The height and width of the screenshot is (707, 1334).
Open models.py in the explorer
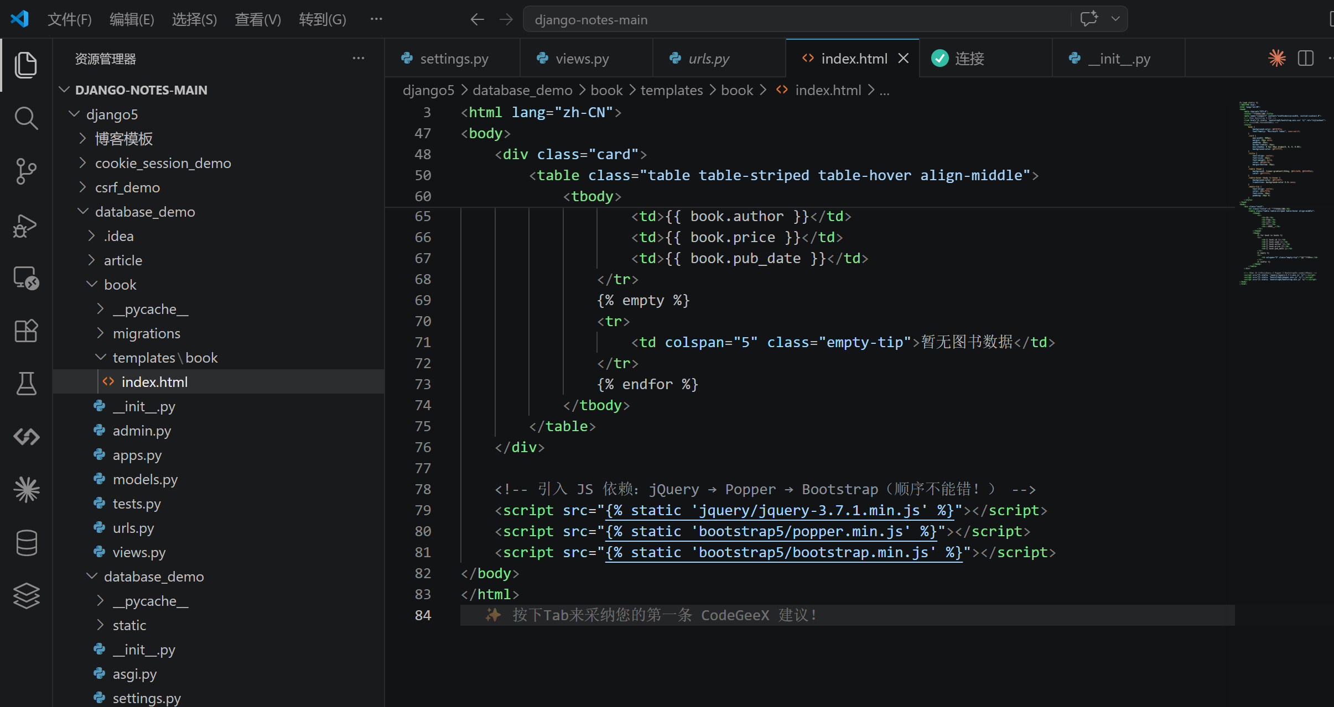(145, 479)
